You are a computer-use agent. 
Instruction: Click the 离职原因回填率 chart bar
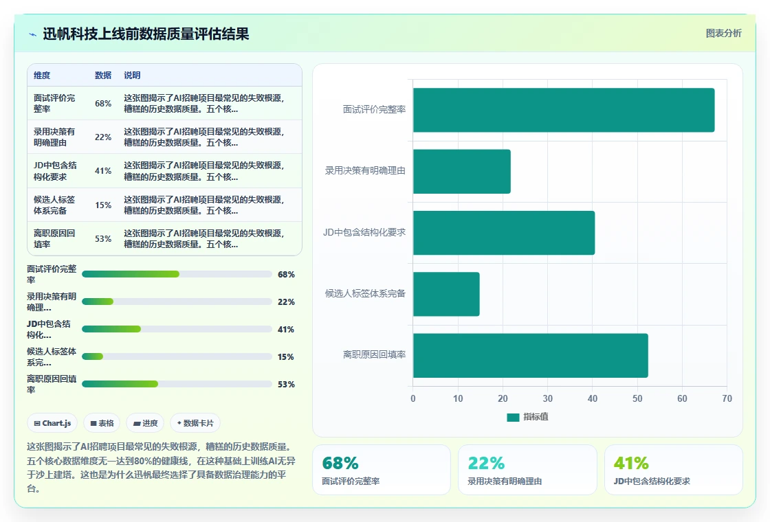point(531,355)
